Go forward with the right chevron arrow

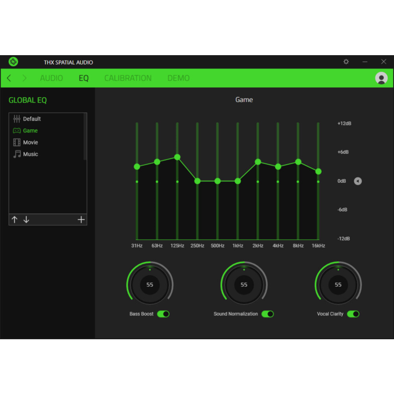(x=24, y=78)
